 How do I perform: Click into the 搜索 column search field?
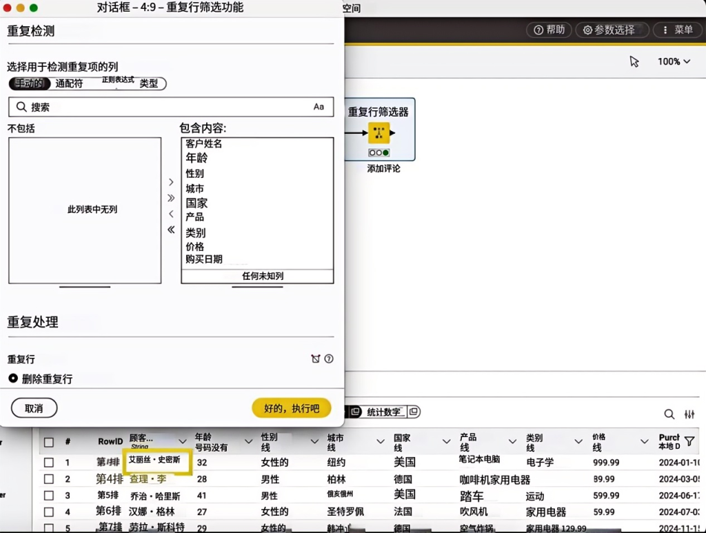[x=165, y=107]
